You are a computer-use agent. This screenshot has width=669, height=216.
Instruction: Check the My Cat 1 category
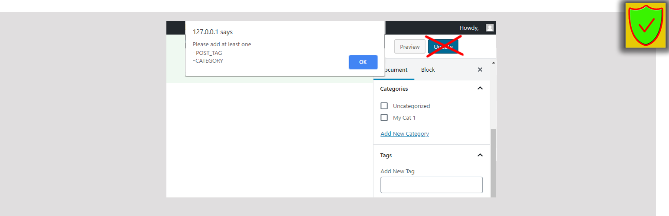coord(384,118)
